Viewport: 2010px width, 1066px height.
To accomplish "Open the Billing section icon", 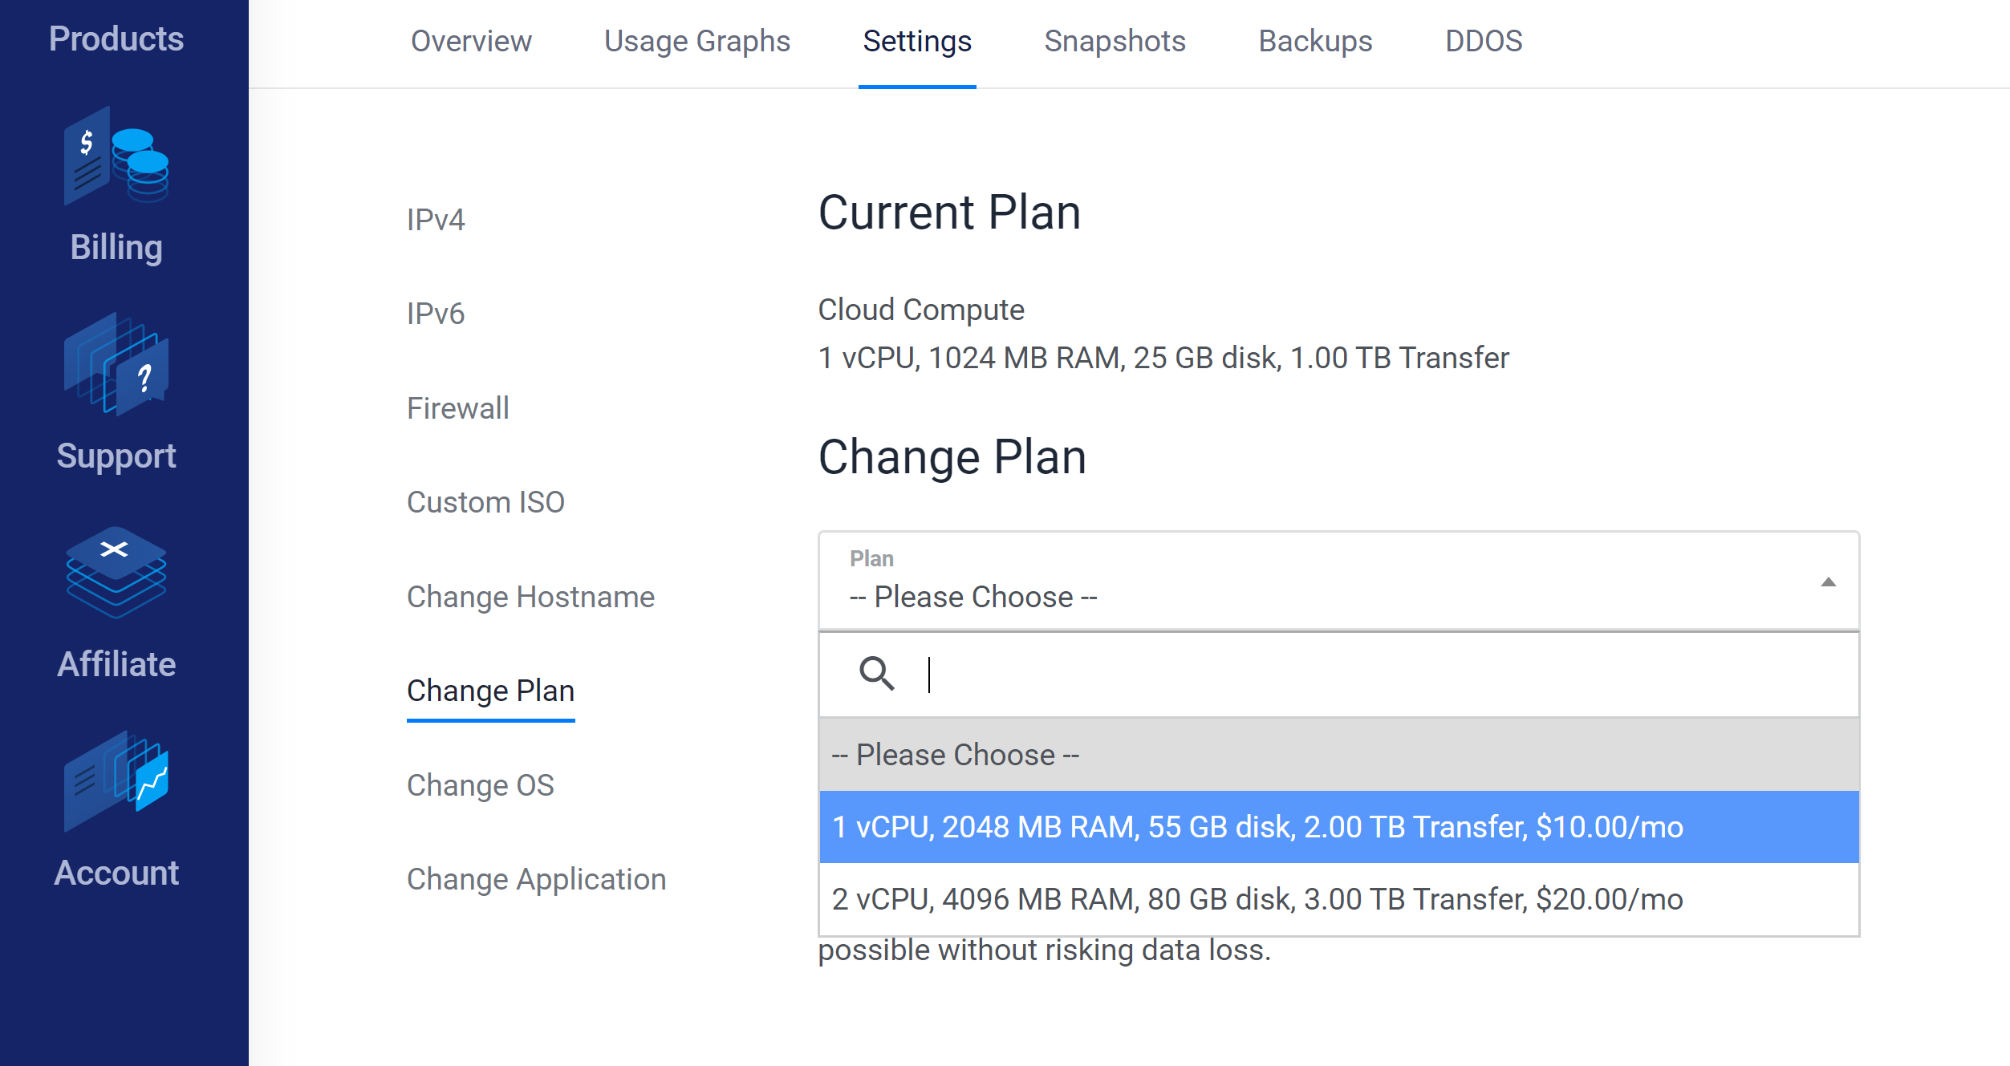I will (x=116, y=156).
